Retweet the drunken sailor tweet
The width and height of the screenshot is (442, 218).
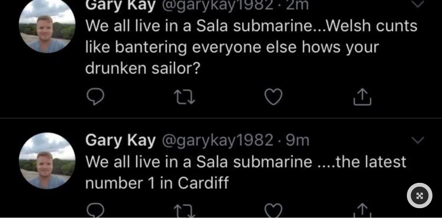click(184, 97)
